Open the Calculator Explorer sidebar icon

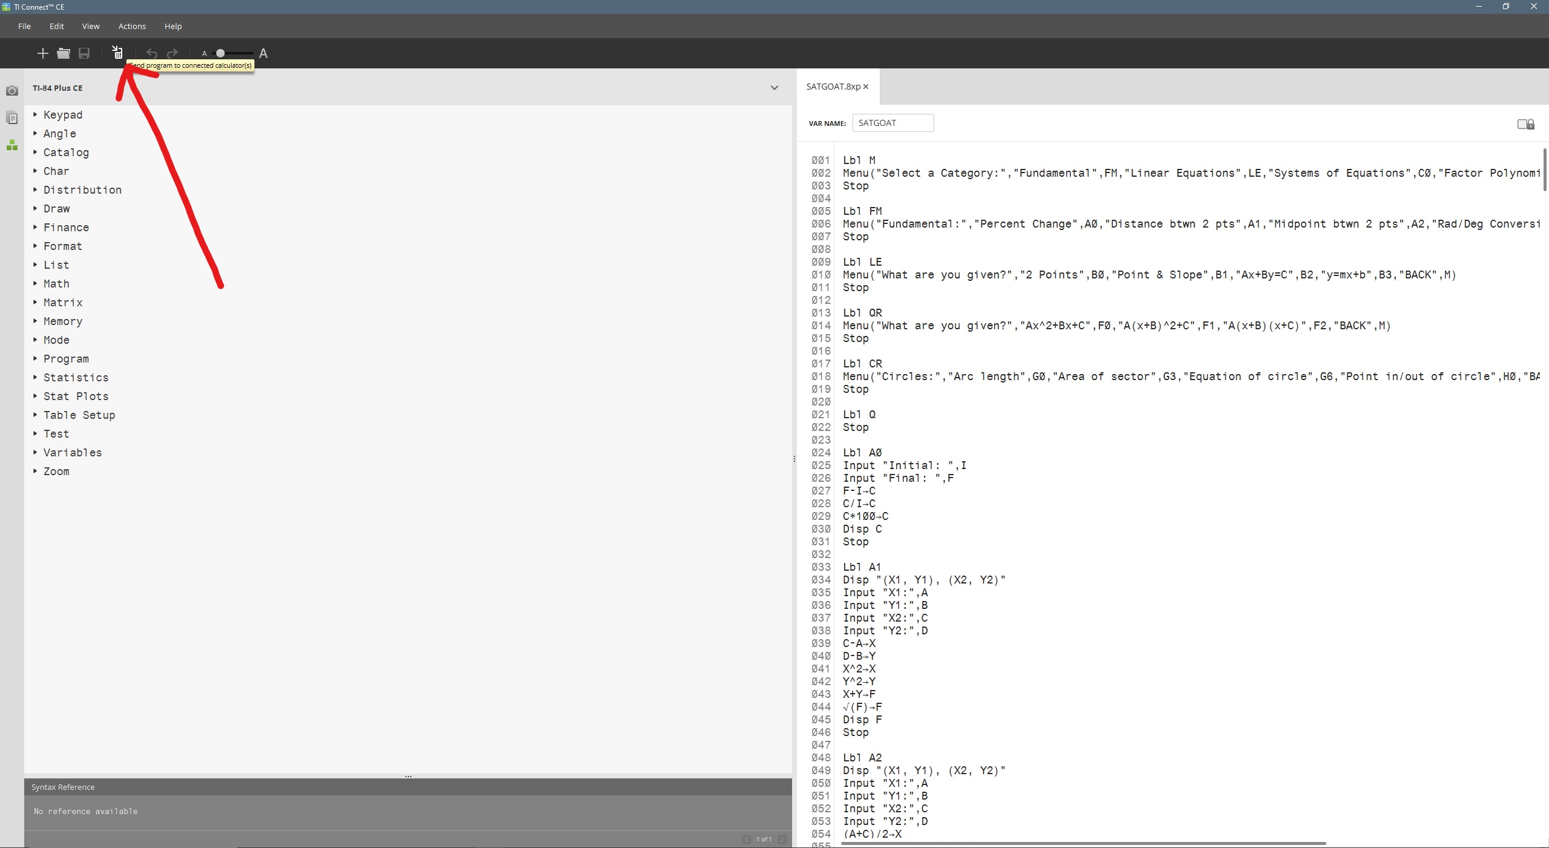pos(12,117)
